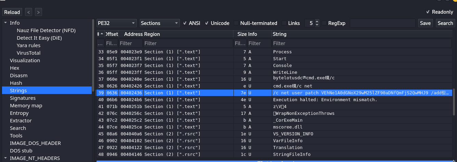Enable the Null-terminated checkbox
The width and height of the screenshot is (457, 162).
[x=256, y=23]
